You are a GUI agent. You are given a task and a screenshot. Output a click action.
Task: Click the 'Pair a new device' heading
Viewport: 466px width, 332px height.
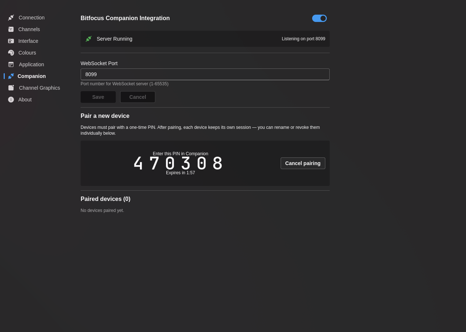105,116
